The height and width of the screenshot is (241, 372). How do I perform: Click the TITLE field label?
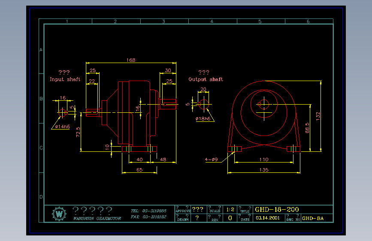pos(245,211)
